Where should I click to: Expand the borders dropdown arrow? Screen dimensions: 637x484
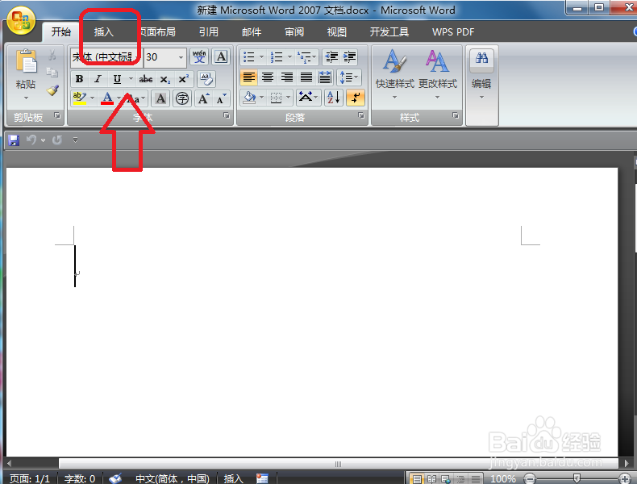click(x=289, y=98)
